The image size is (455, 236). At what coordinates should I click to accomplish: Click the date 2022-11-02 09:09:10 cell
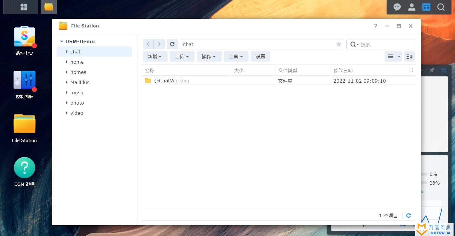coord(360,81)
